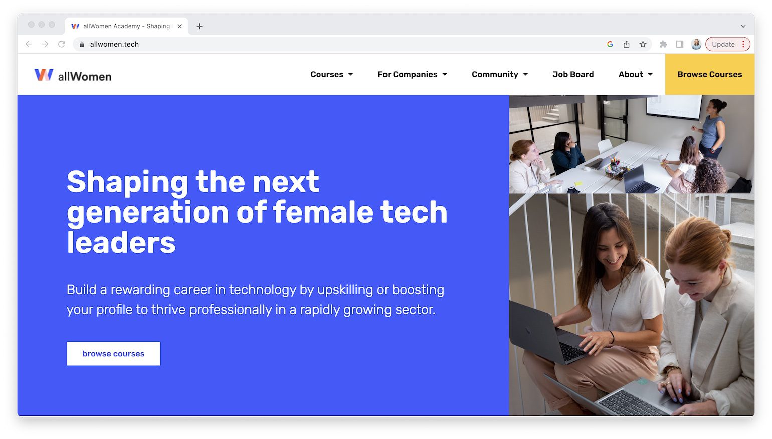This screenshot has height=439, width=772.
Task: Click the Update button in the browser
Action: pyautogui.click(x=723, y=44)
